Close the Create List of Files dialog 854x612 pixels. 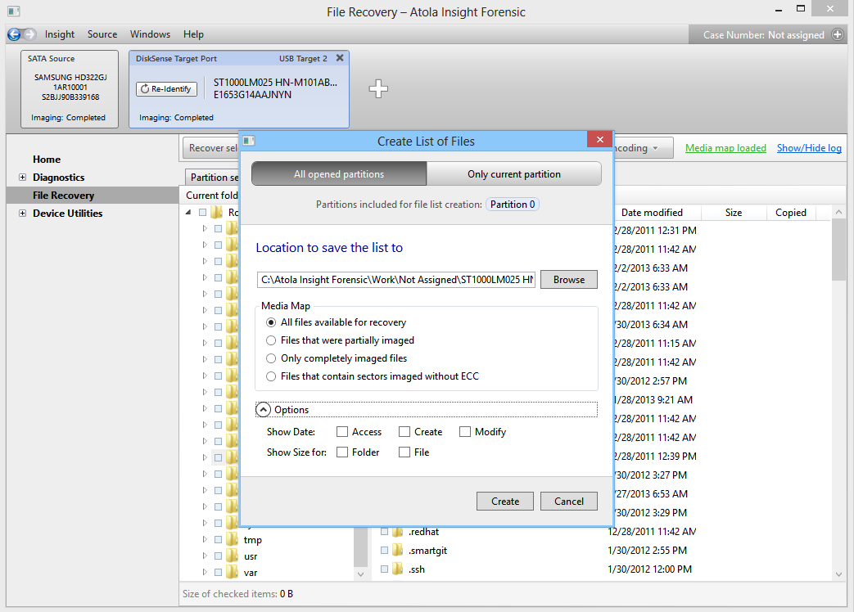(599, 140)
